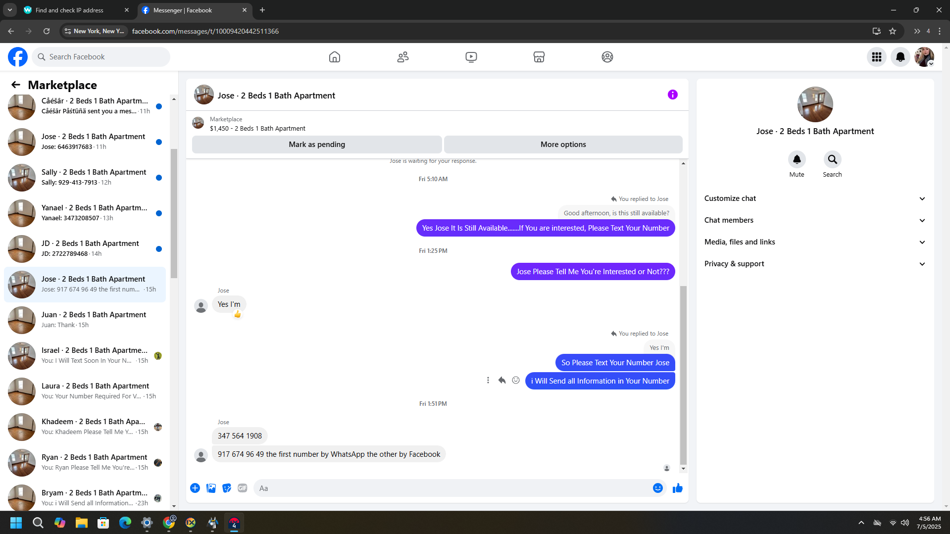Open JD's apartment conversation
Screen dimensions: 950x534
pyautogui.click(x=85, y=249)
